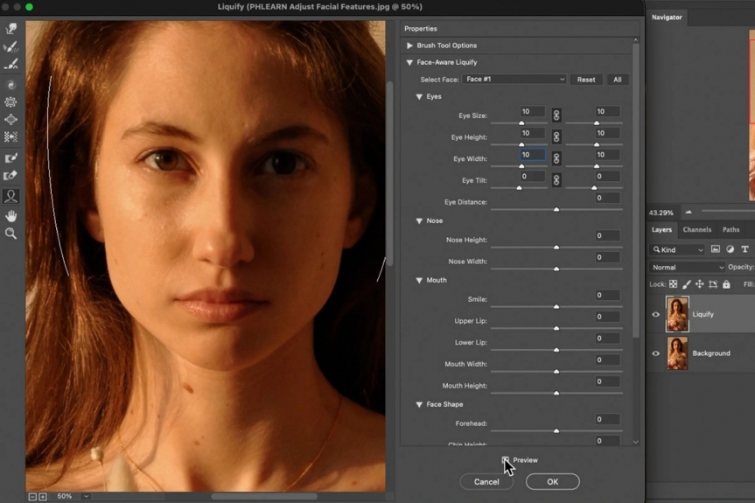Click the Eye Size link icon
755x503 pixels.
tap(556, 115)
